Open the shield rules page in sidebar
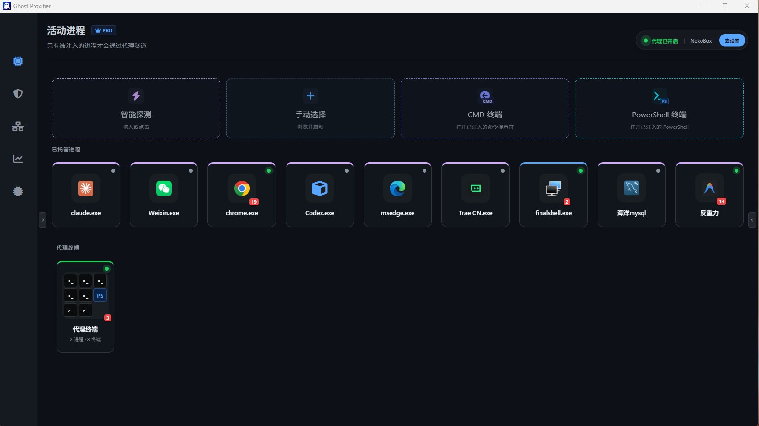The image size is (759, 426). coord(18,93)
